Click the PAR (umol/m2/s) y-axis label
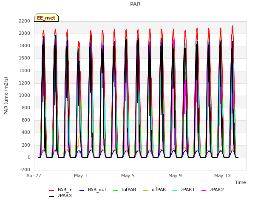 click(6, 96)
